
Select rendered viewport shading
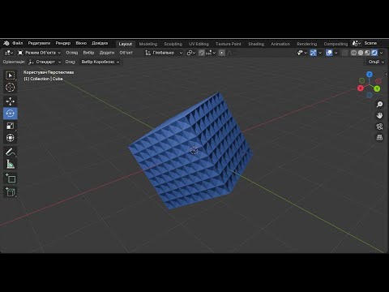374,53
